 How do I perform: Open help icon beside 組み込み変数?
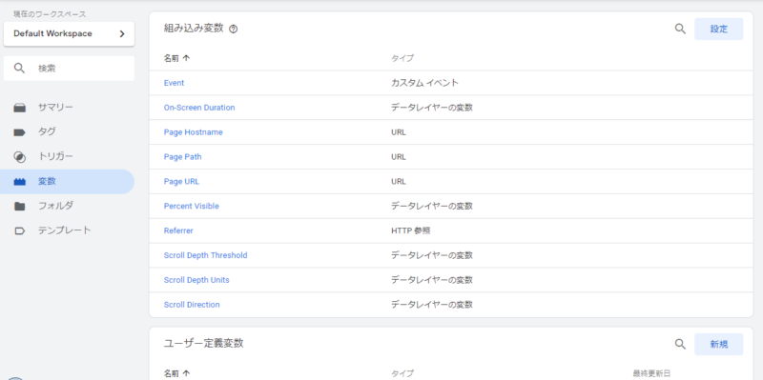click(233, 30)
